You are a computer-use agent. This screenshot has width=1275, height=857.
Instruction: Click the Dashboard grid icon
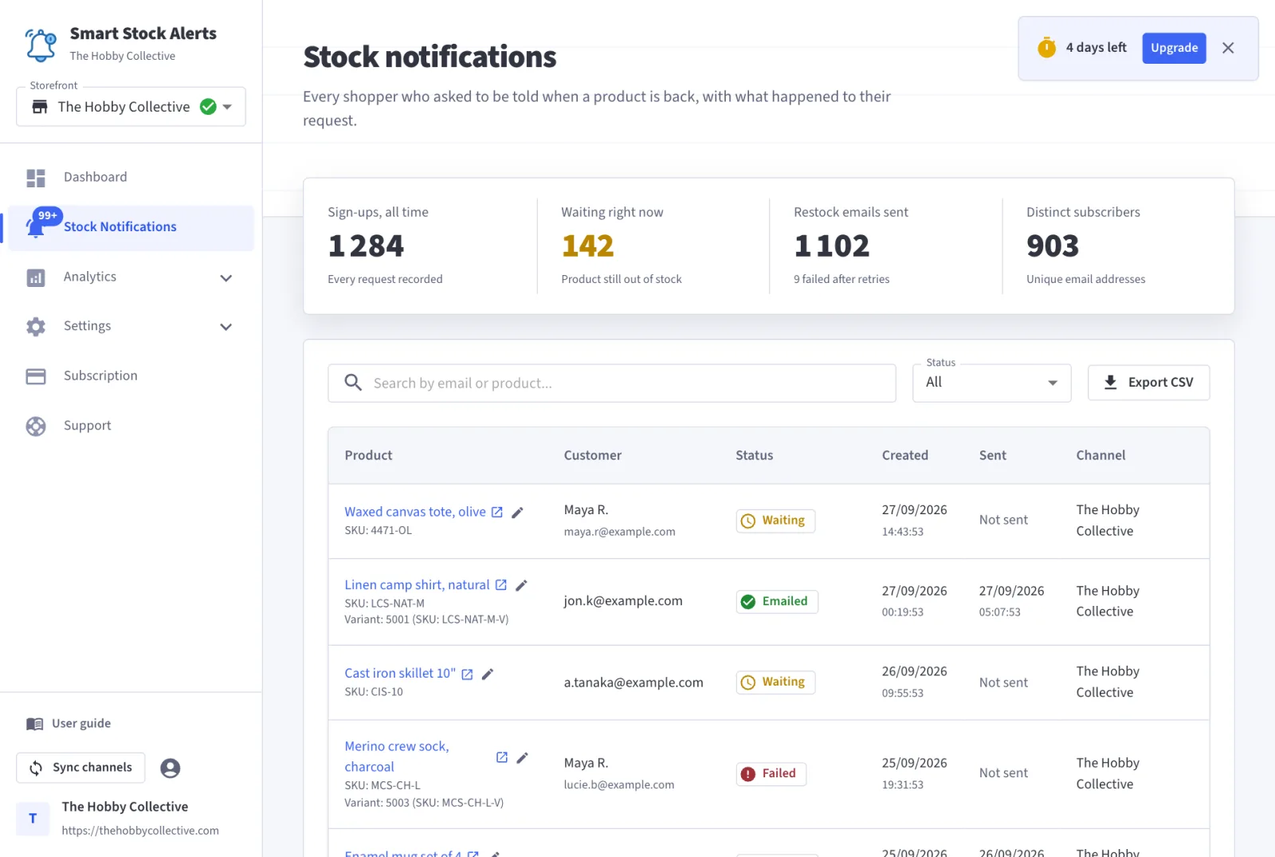[36, 178]
